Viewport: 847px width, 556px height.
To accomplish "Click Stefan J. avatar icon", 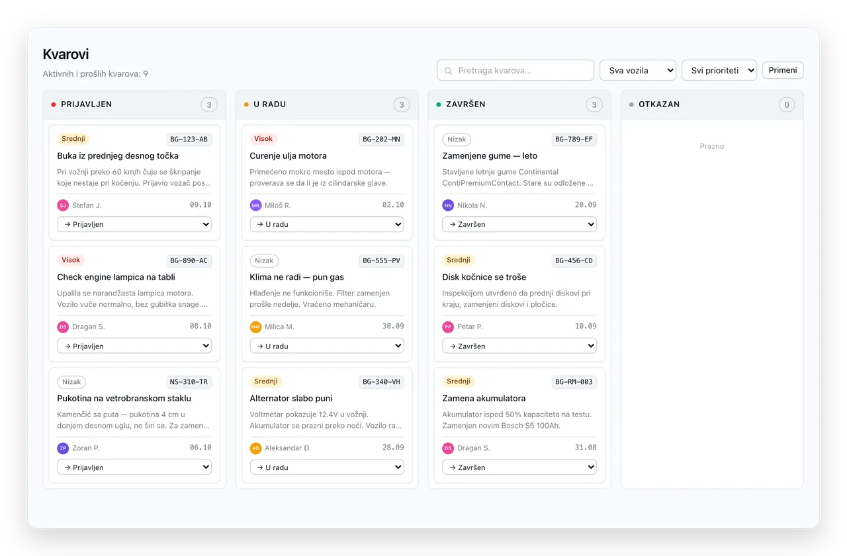I will click(x=63, y=206).
